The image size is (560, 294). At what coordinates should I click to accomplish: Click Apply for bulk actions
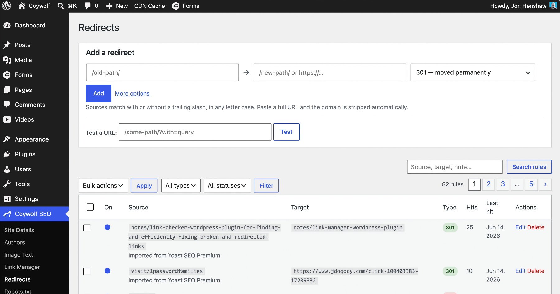point(144,185)
